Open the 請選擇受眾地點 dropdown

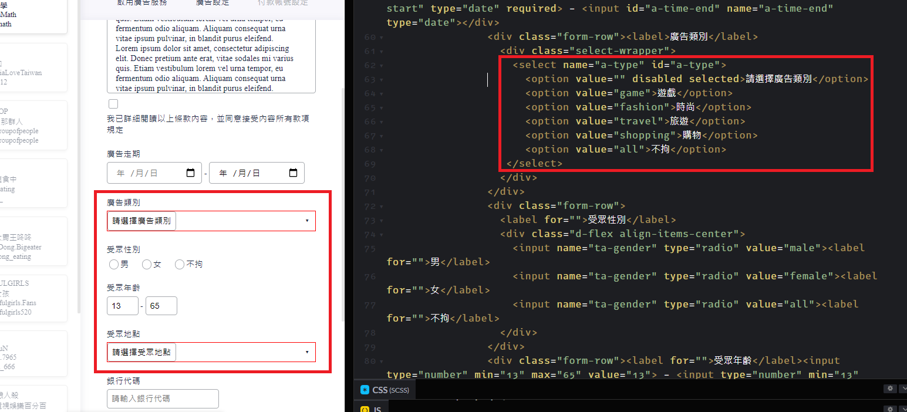pyautogui.click(x=211, y=352)
